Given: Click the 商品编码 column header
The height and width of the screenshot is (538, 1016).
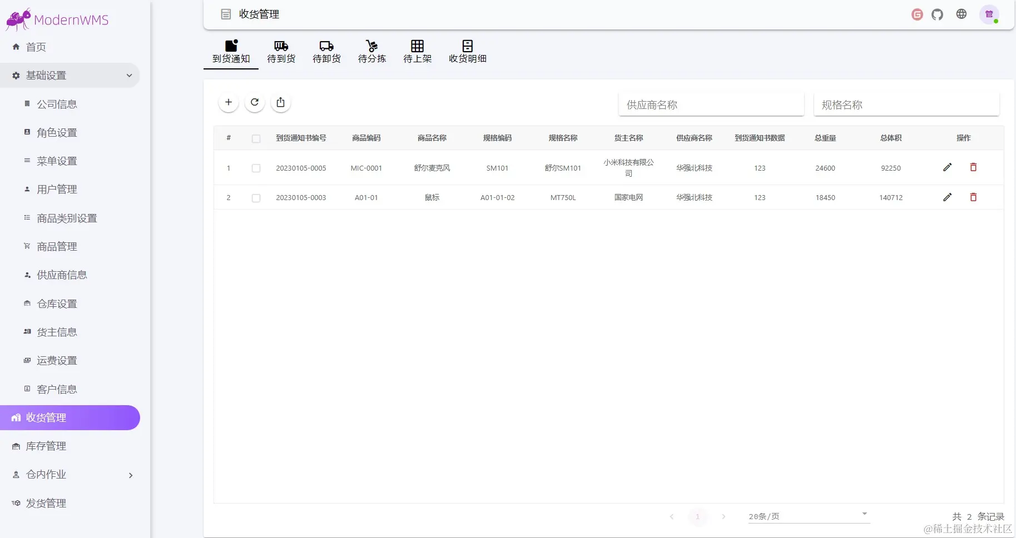Looking at the screenshot, I should coord(366,138).
